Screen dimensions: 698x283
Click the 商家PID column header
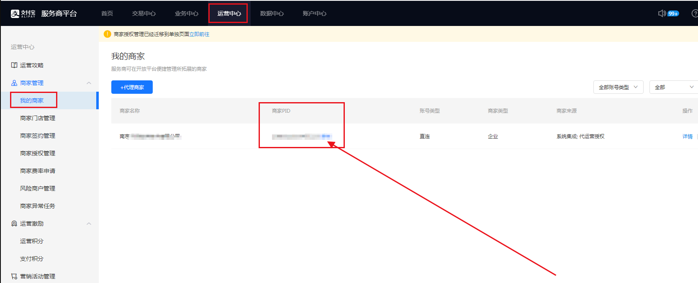pos(281,111)
